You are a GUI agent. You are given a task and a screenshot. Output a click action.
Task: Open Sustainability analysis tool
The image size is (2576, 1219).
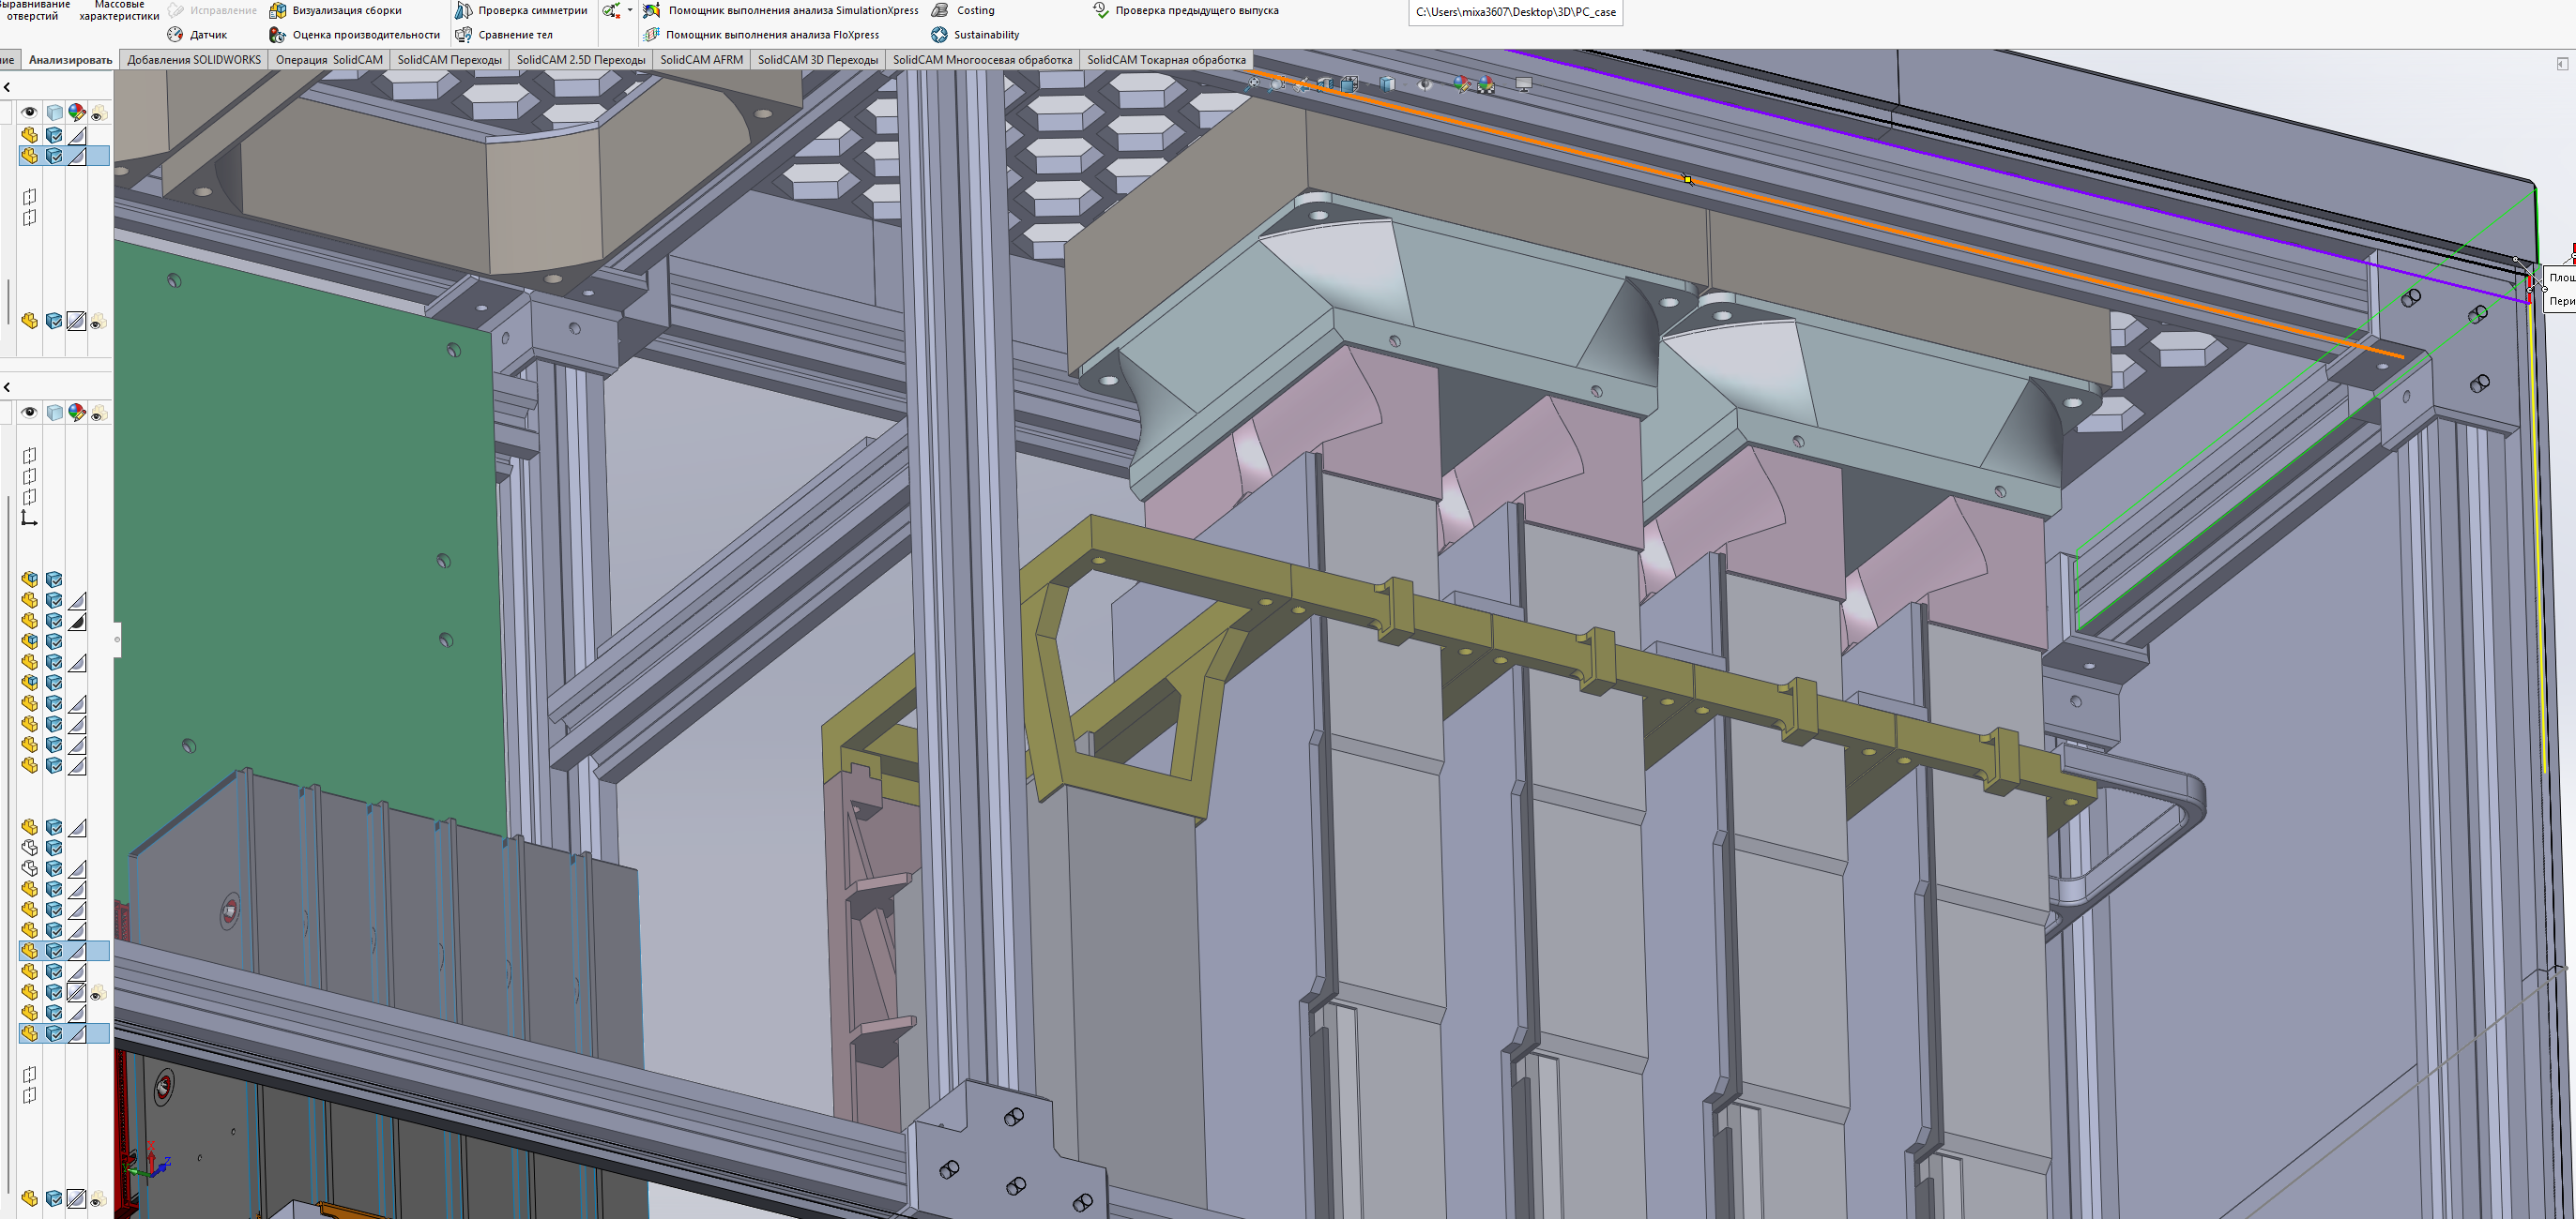point(985,35)
